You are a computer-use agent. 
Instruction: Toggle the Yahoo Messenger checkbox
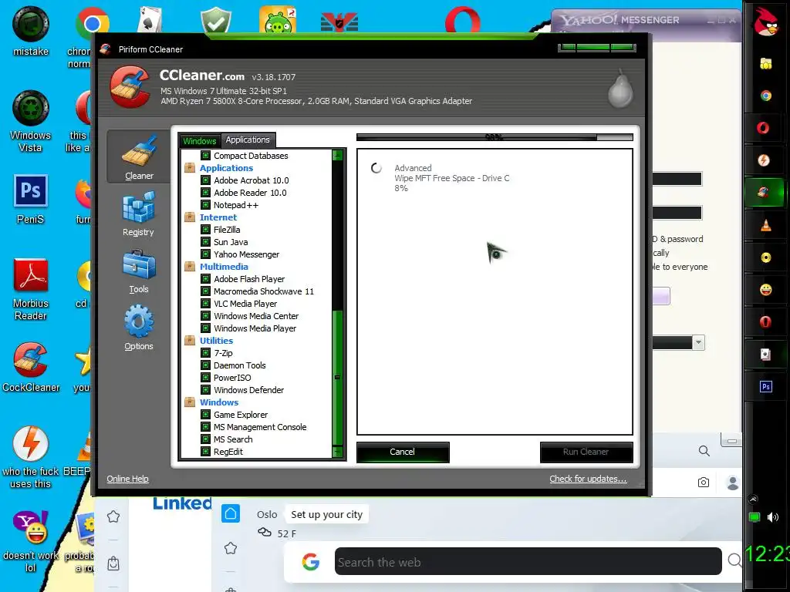205,254
